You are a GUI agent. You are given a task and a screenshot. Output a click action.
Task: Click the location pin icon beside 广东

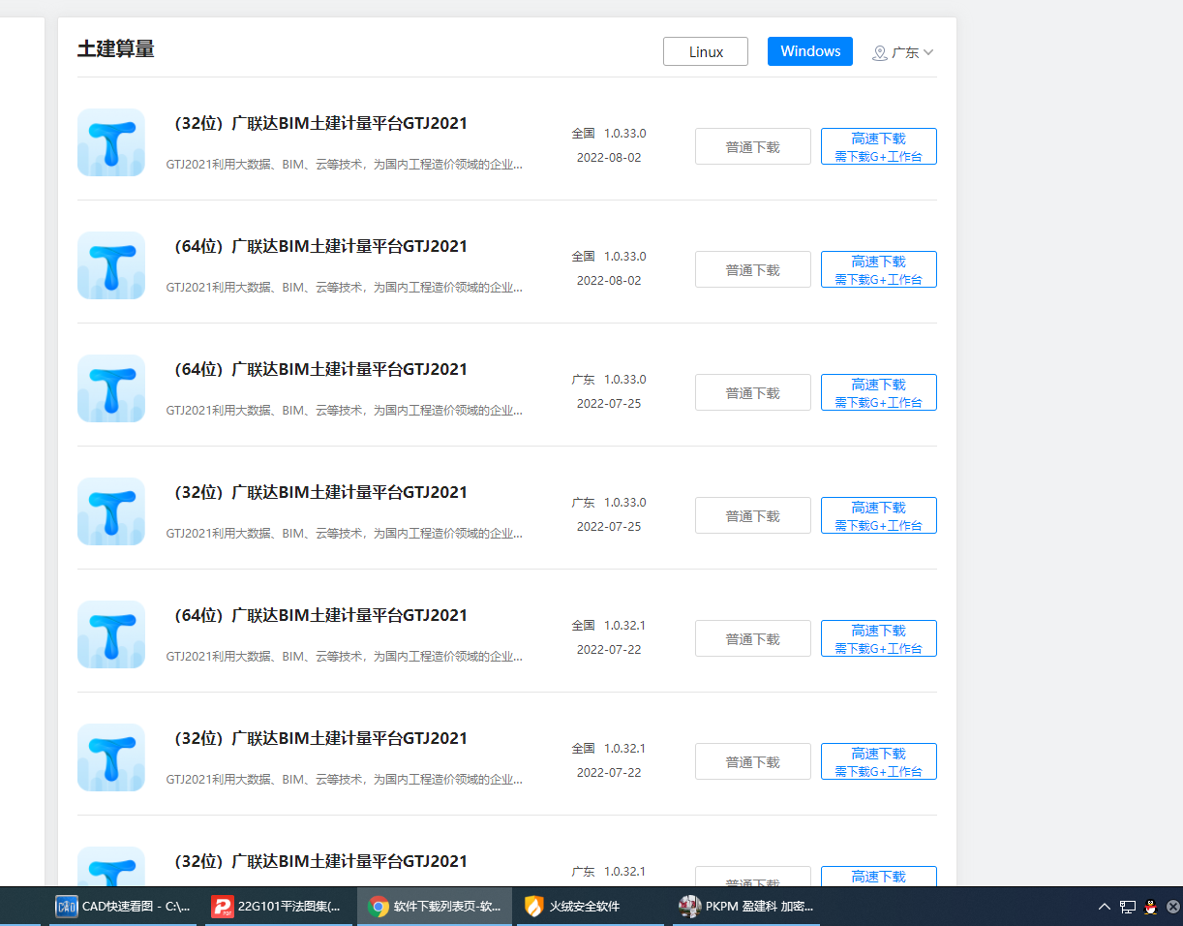879,52
